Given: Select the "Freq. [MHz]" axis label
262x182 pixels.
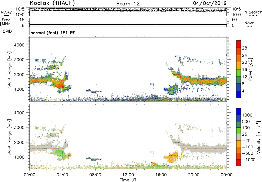Looking at the screenshot, I should click(x=6, y=22).
